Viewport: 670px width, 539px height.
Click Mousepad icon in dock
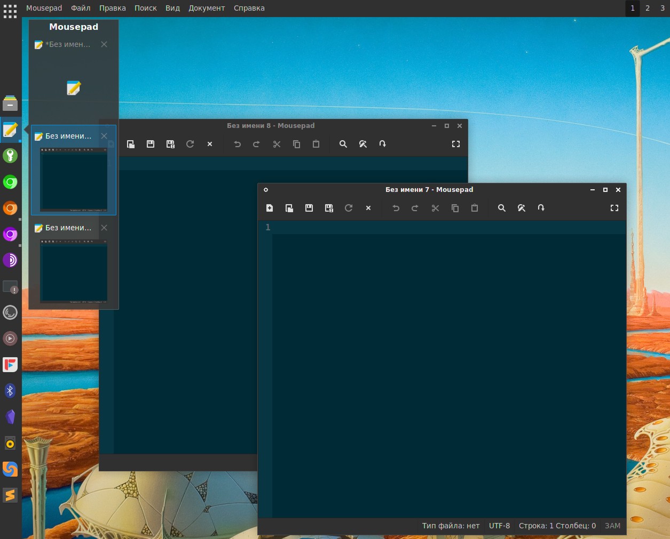click(10, 130)
